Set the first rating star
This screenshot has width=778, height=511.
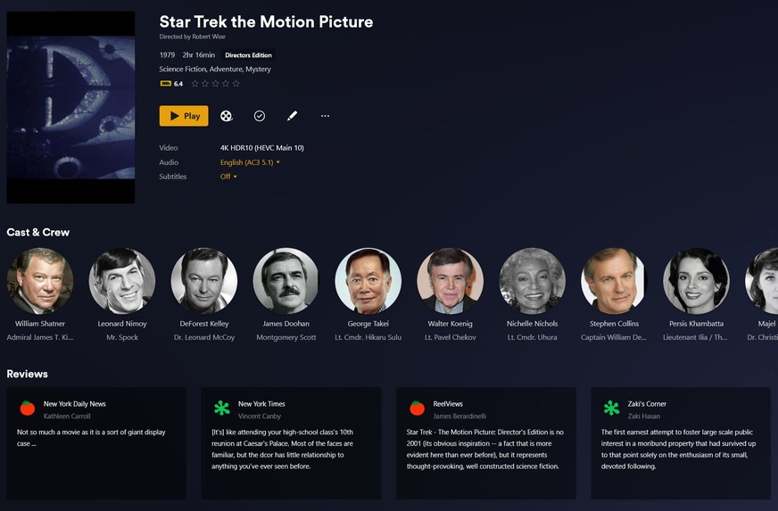[x=195, y=84]
